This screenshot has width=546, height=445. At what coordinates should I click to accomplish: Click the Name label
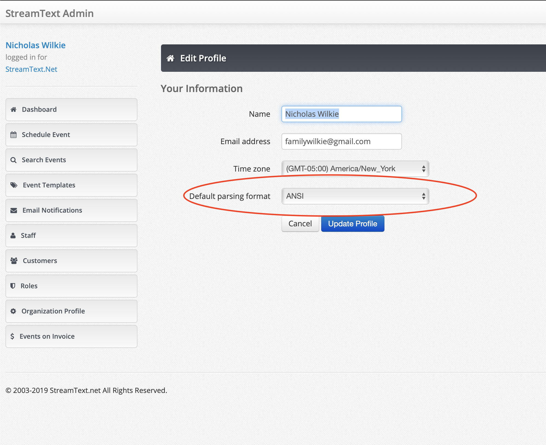point(260,114)
